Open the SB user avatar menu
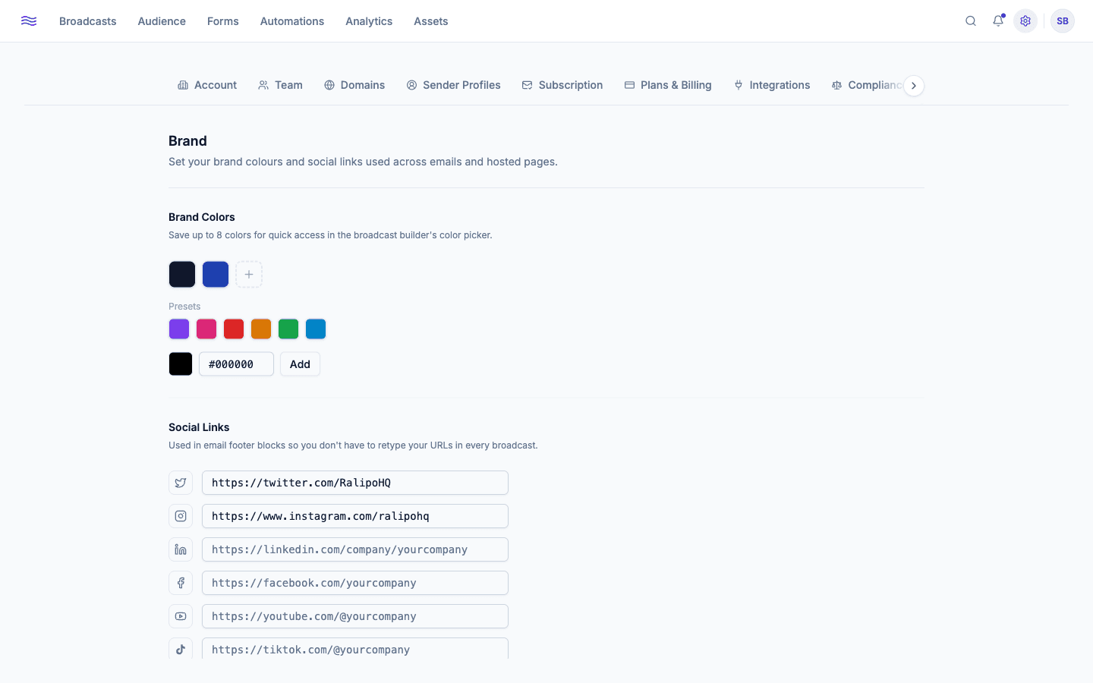 click(x=1063, y=21)
